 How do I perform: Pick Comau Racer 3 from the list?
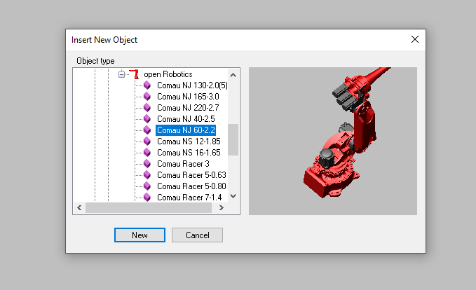183,164
